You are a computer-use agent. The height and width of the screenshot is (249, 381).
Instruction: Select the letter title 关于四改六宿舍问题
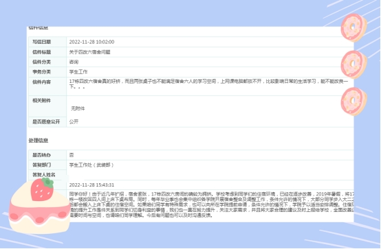pyautogui.click(x=89, y=52)
